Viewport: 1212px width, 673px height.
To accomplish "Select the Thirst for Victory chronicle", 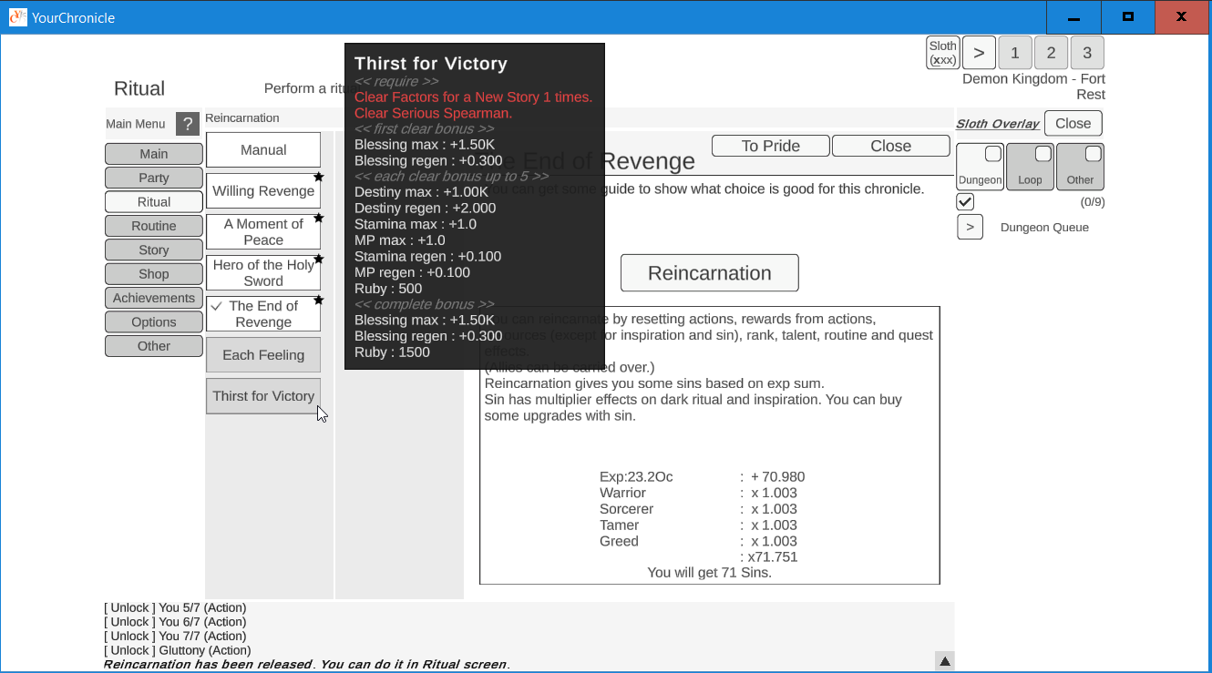I will pos(263,396).
